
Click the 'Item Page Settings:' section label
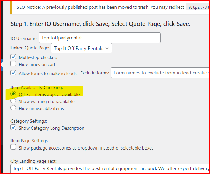click(30, 141)
